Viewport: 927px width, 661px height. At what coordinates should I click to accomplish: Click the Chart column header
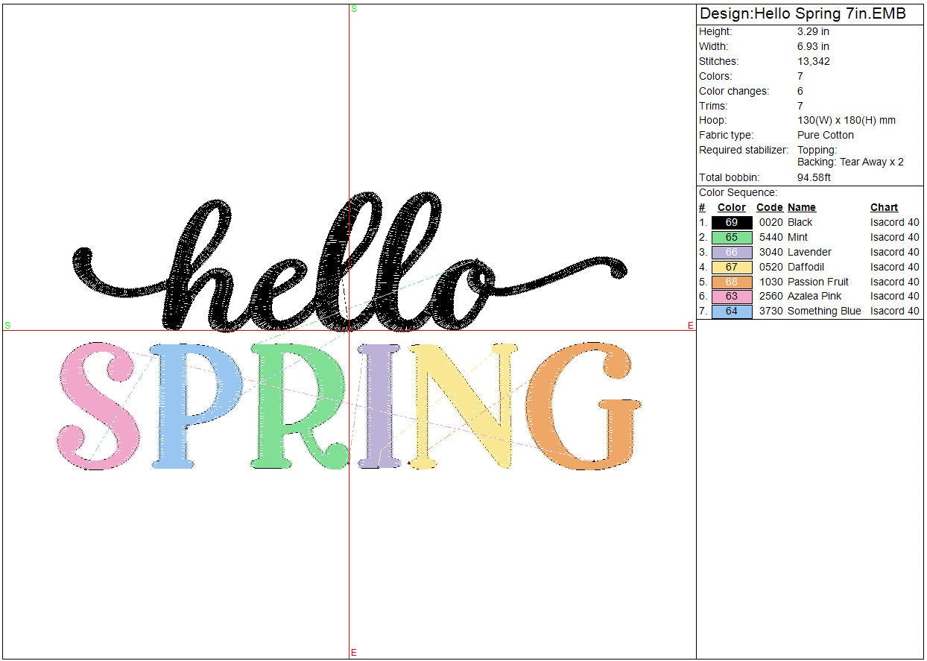pos(884,207)
